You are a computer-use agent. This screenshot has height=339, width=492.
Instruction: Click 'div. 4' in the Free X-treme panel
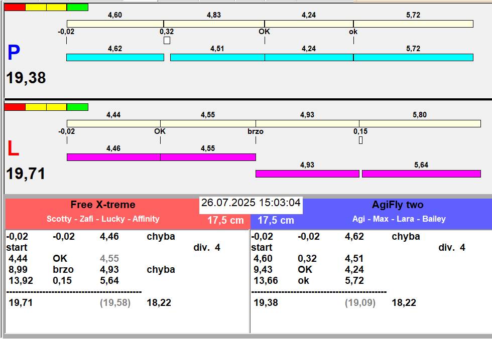207,248
